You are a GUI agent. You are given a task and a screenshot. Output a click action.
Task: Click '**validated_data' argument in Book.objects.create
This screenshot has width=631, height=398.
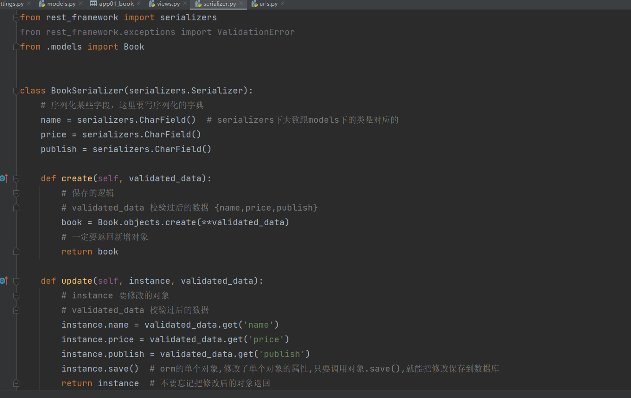[x=243, y=222]
